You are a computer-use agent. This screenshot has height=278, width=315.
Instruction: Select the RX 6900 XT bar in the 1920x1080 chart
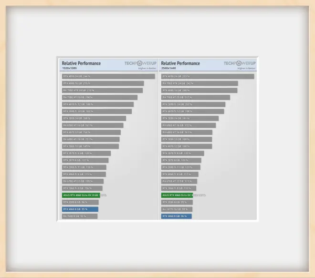pyautogui.click(x=92, y=125)
